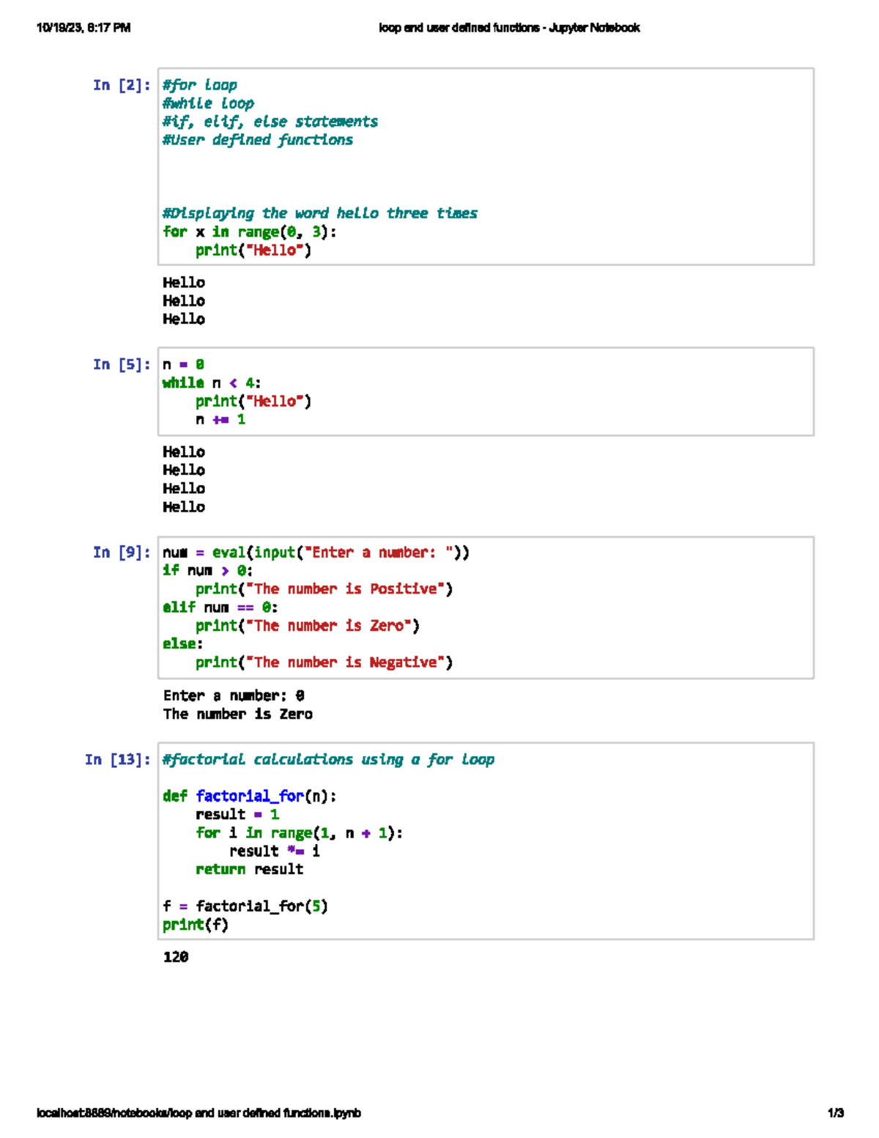Click the In [2] cell prompt
This screenshot has height=1138, width=879.
coord(122,85)
